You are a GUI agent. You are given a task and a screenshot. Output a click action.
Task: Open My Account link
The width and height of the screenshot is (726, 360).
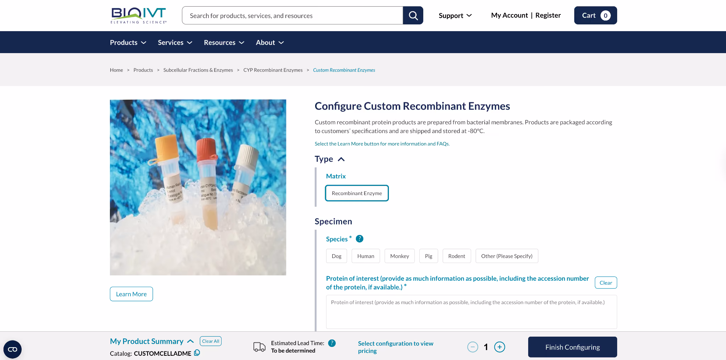pos(509,15)
